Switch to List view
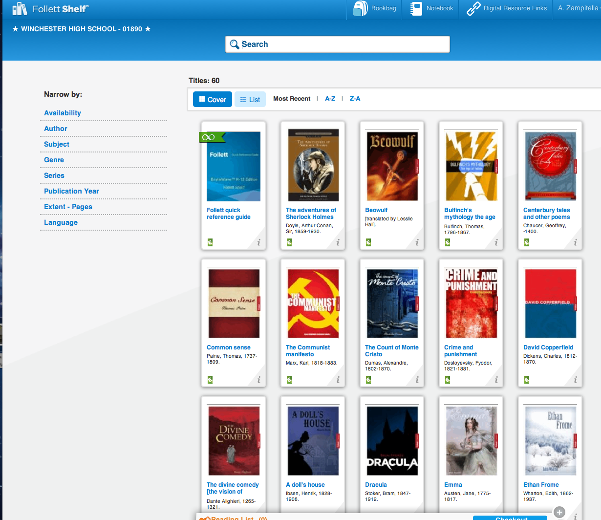The image size is (601, 520). (x=250, y=99)
